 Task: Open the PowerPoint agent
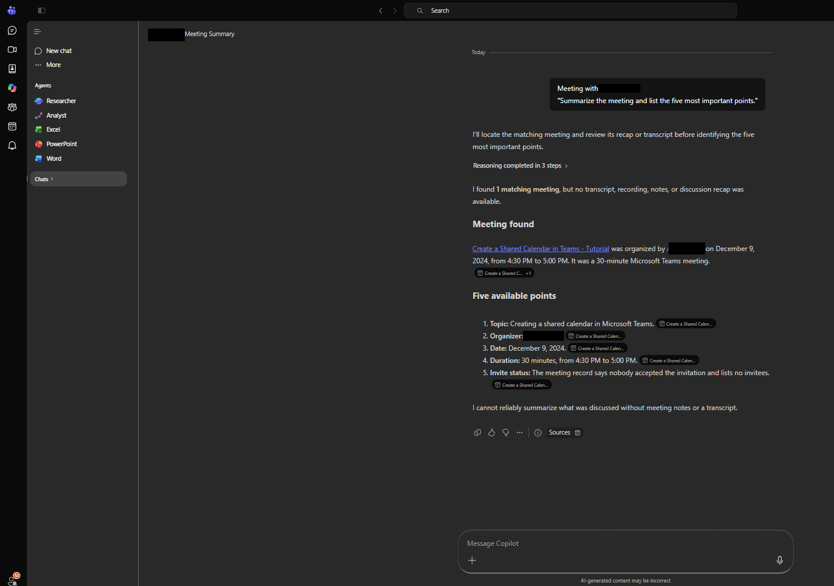pyautogui.click(x=56, y=144)
